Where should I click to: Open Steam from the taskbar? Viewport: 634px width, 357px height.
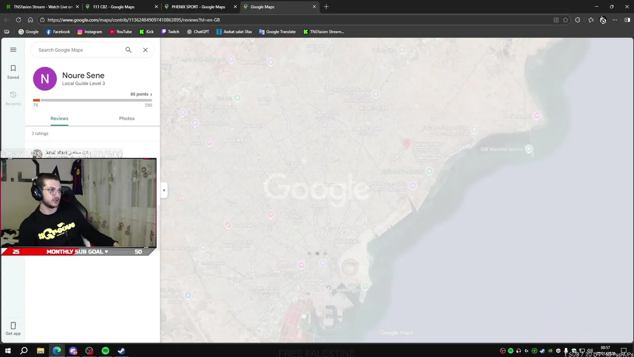(x=121, y=351)
